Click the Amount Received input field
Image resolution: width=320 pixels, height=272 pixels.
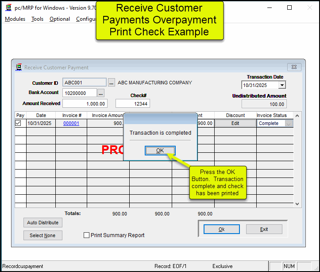pyautogui.click(x=85, y=103)
